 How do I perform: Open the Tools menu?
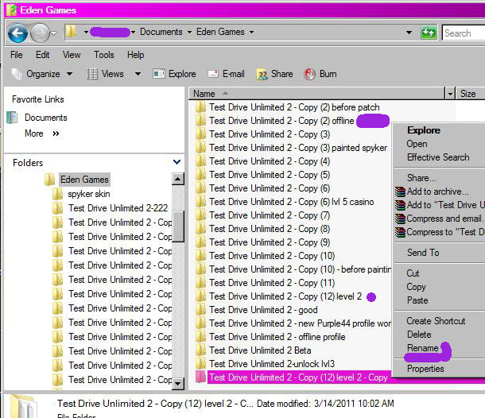click(104, 55)
